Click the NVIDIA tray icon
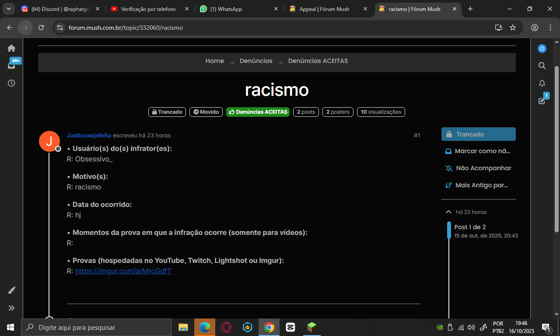 pos(440,327)
